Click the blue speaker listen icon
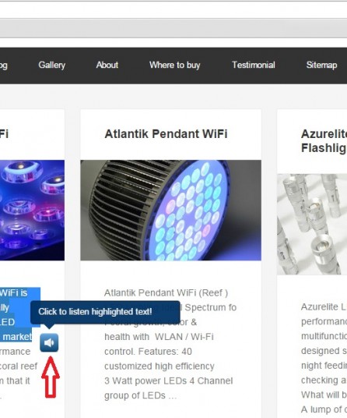Viewport: 347px width, 418px height. pos(49,342)
